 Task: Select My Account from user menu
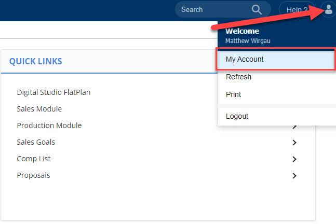tap(276, 59)
